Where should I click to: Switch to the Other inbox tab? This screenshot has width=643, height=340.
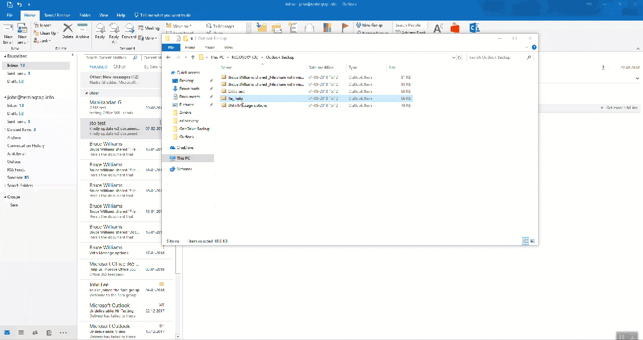(120, 66)
